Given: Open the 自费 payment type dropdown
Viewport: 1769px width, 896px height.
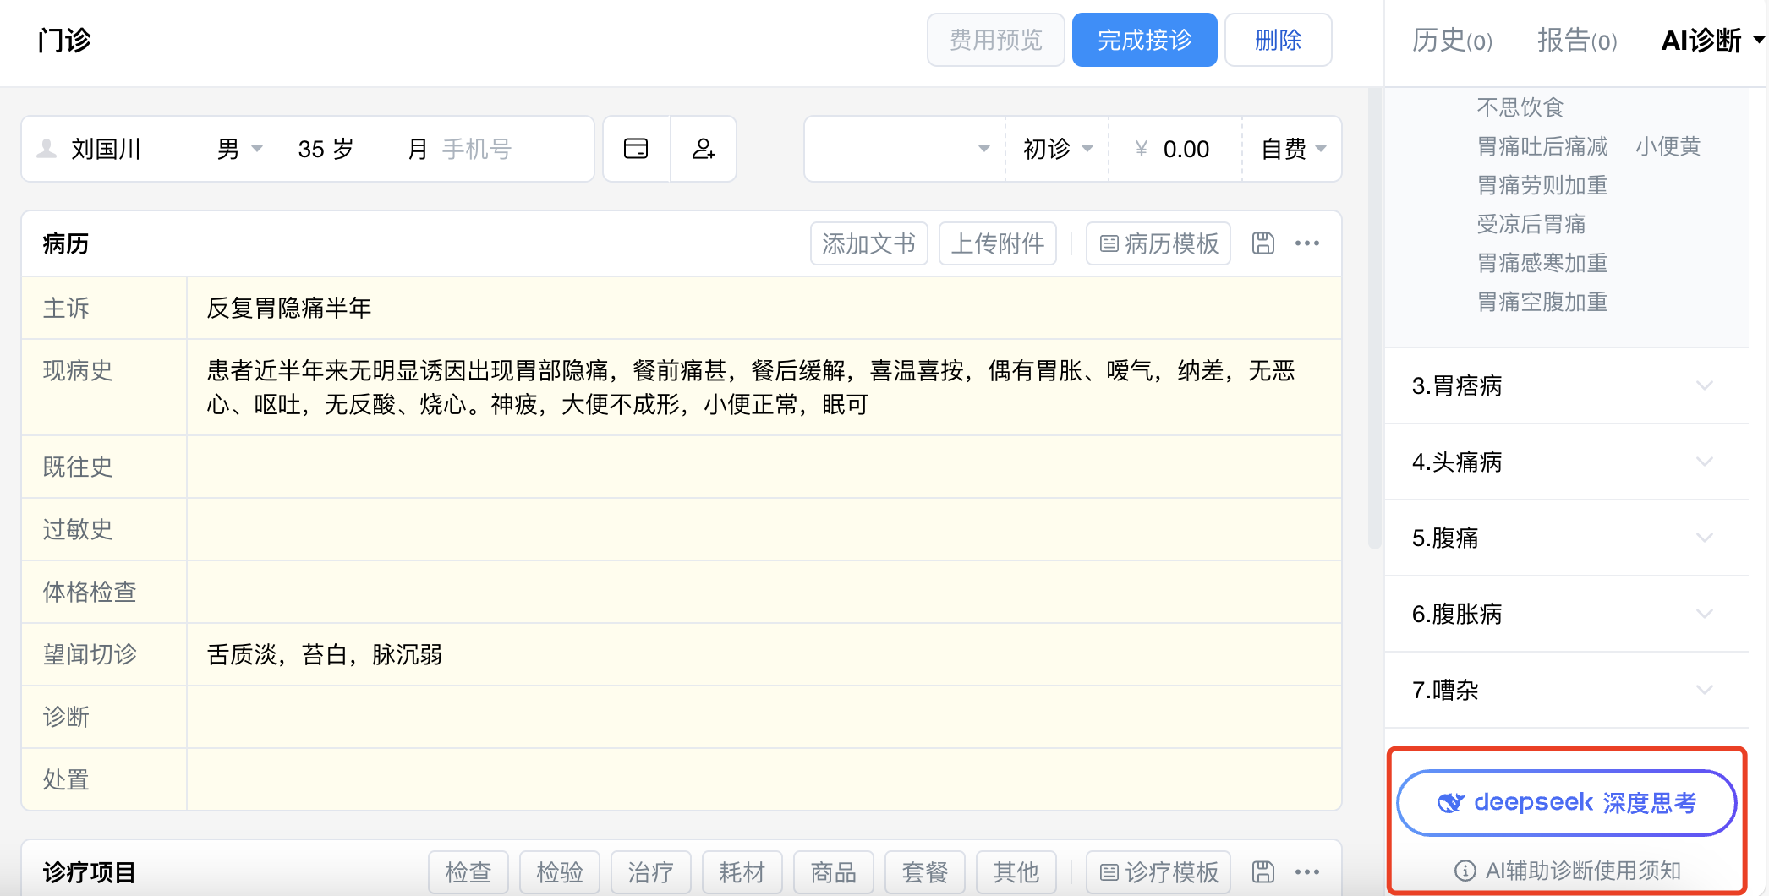Looking at the screenshot, I should (1291, 149).
